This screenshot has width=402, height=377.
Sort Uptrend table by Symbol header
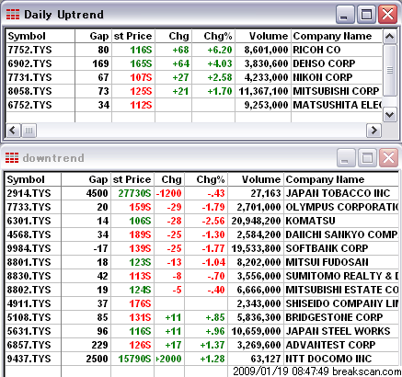40,36
